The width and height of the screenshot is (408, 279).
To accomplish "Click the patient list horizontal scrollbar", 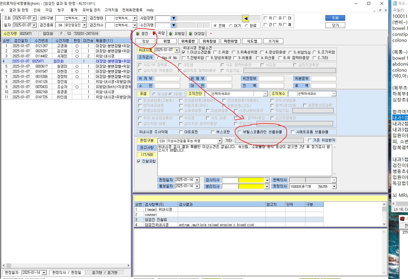I will click(x=66, y=265).
